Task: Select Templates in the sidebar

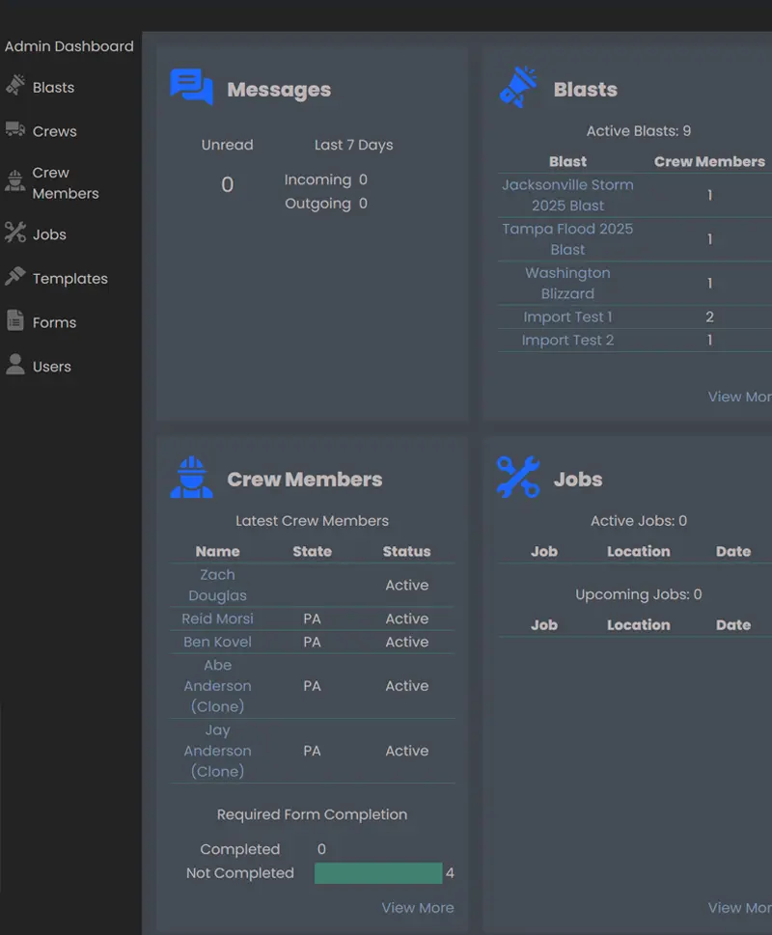Action: pyautogui.click(x=70, y=279)
